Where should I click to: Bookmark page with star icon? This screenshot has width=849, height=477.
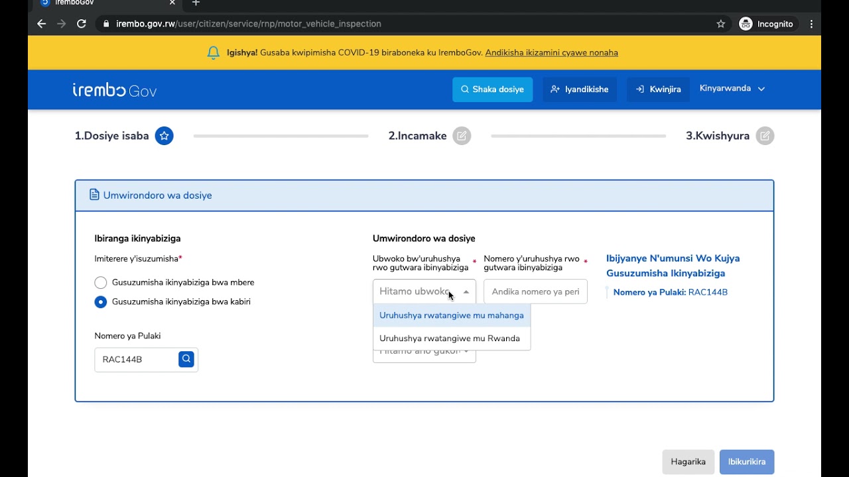721,24
